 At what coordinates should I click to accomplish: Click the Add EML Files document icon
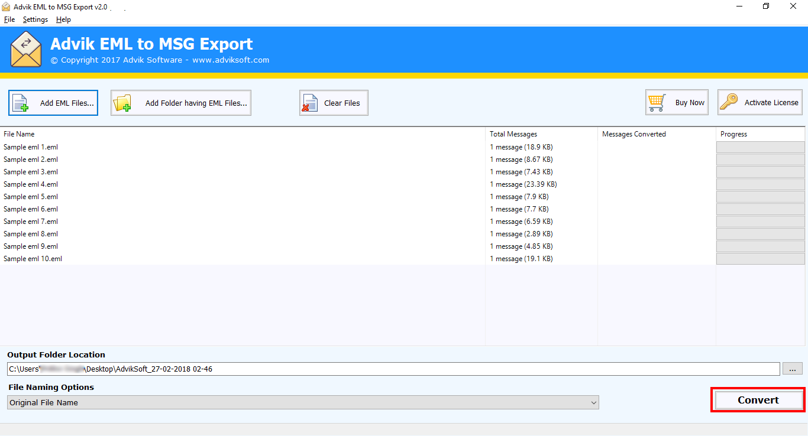(x=21, y=103)
